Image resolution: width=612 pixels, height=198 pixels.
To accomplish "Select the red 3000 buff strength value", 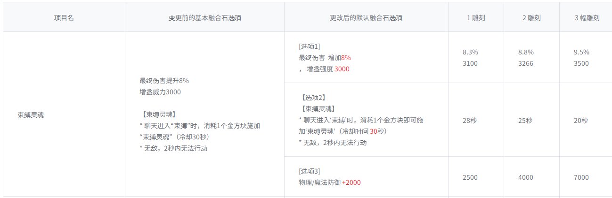I will (x=342, y=69).
